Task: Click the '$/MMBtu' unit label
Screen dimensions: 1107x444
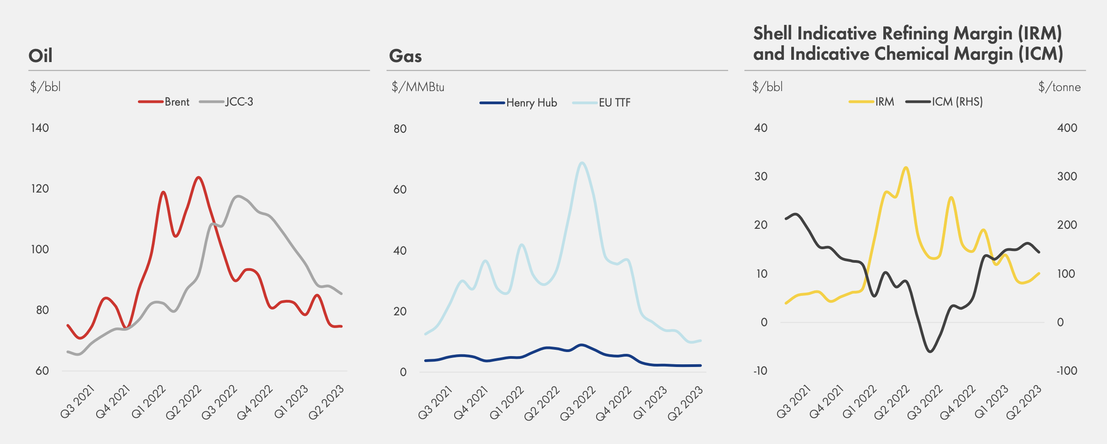Action: (x=418, y=87)
